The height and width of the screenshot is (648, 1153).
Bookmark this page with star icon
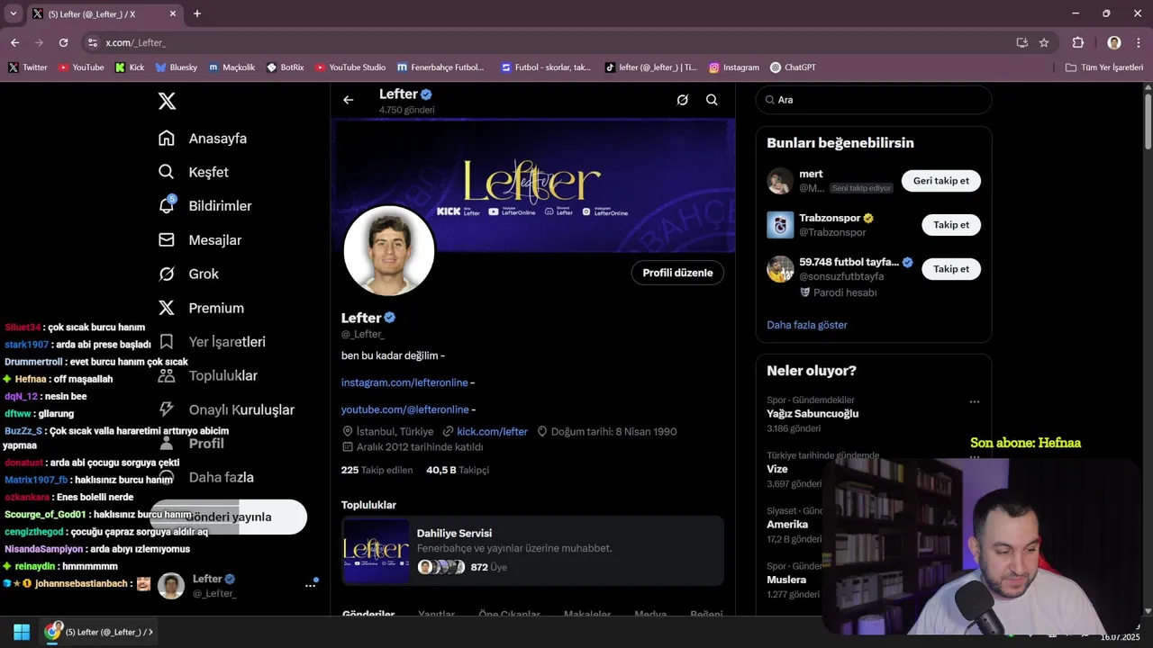pos(1044,42)
